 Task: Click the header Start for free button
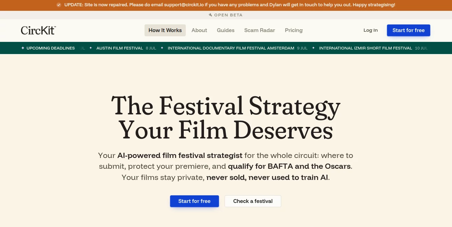409,30
